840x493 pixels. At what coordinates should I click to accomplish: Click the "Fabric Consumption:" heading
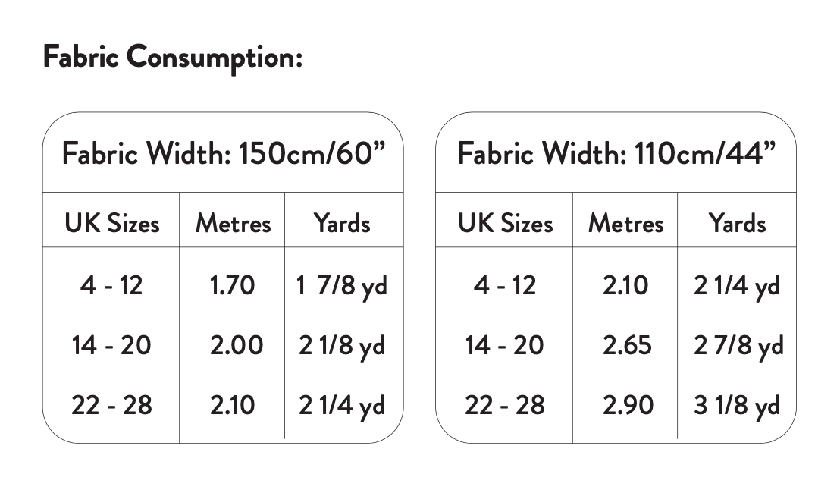pyautogui.click(x=172, y=57)
